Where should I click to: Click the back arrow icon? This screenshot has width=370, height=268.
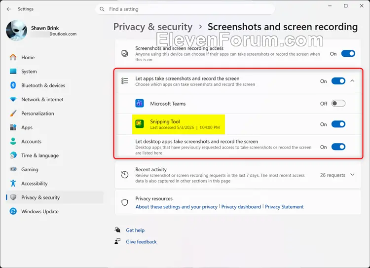click(9, 9)
